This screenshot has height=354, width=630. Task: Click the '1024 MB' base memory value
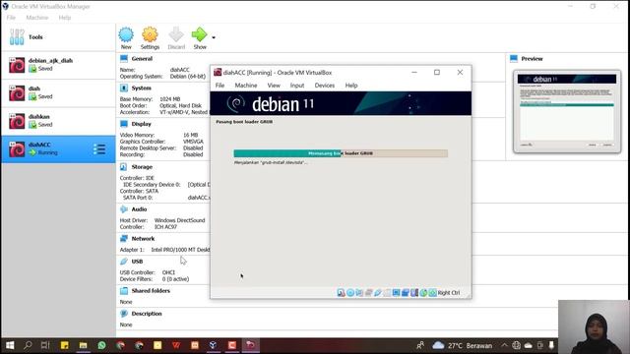tap(170, 99)
